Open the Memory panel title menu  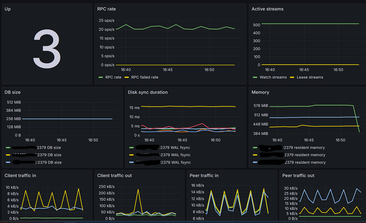click(x=260, y=92)
